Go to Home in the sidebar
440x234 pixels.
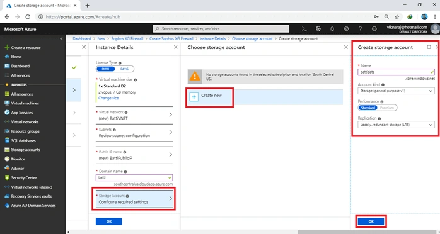(x=13, y=57)
